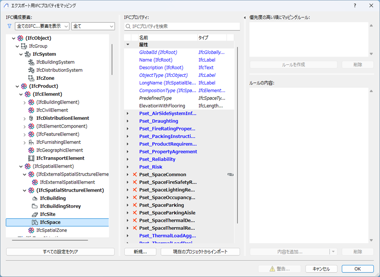380x277 pixels.
Task: Collapse mapping rules panel arrow
Action: [244, 18]
